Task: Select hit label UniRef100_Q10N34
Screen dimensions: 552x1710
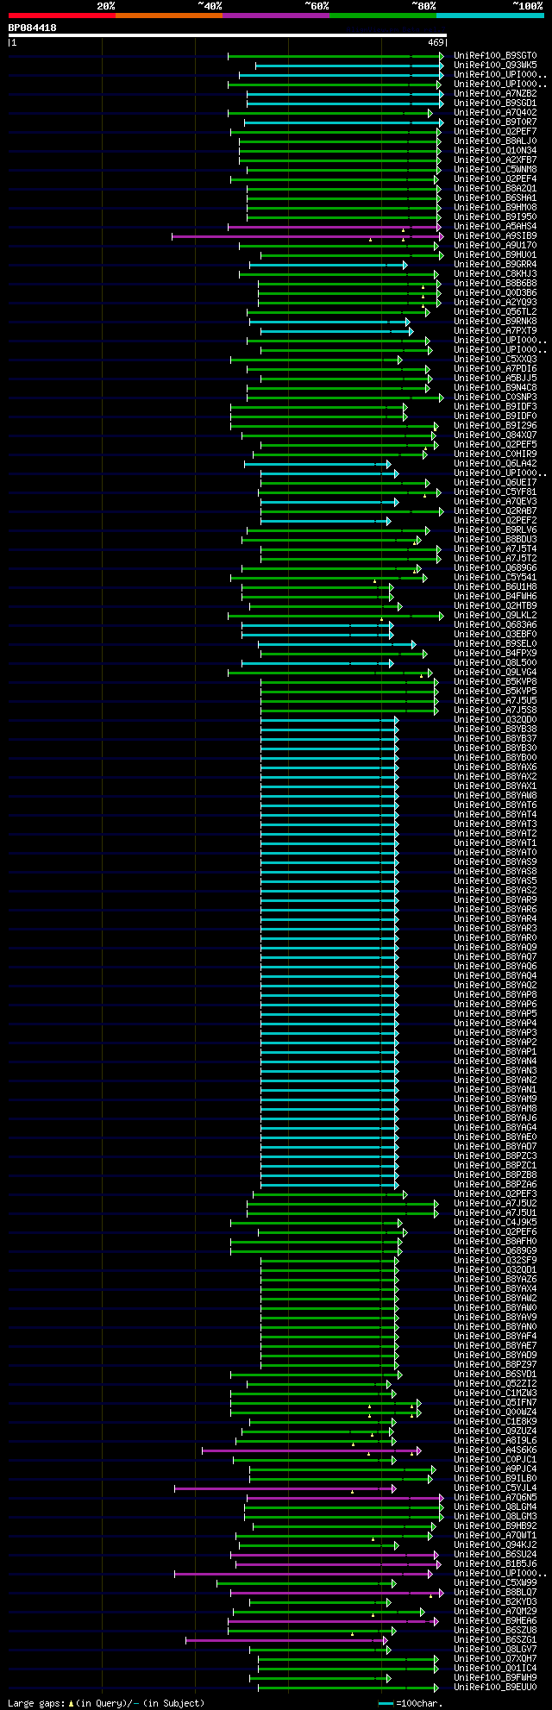Action: [x=495, y=151]
